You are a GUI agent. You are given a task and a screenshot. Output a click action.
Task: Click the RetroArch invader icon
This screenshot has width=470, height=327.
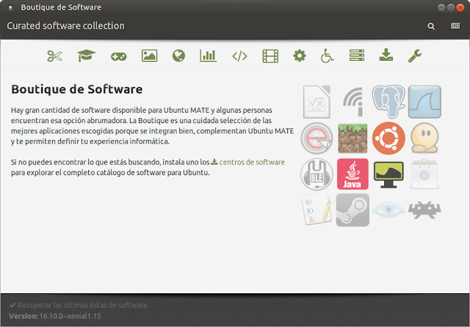[424, 210]
